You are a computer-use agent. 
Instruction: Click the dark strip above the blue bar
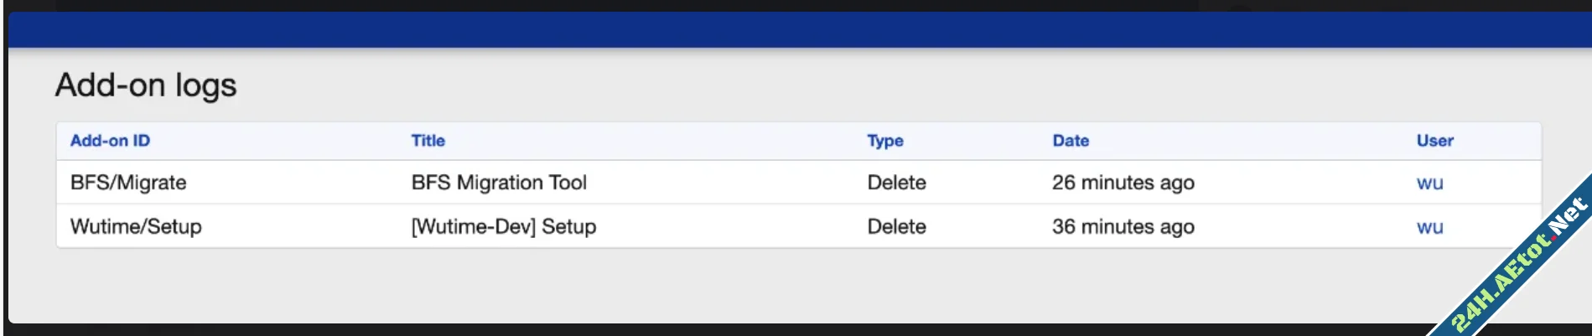coord(587,5)
